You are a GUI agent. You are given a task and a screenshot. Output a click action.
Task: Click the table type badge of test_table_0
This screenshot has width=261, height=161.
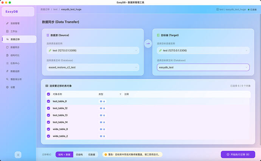(x=103, y=101)
